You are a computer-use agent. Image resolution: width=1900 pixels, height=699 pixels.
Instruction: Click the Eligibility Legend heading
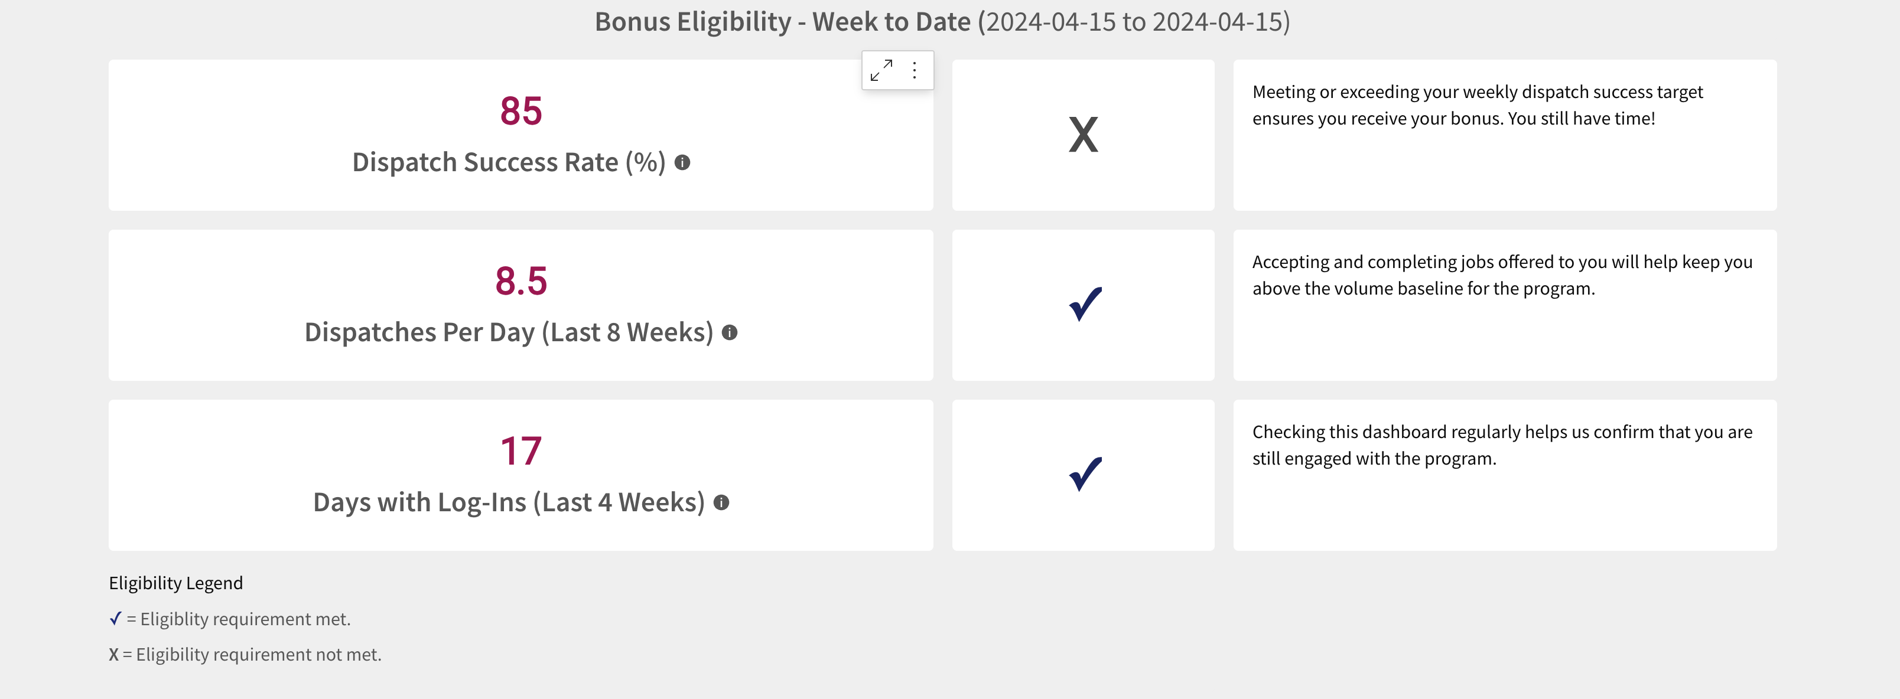(175, 583)
